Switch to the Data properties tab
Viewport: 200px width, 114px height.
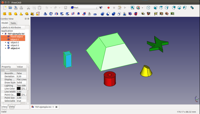12,107
